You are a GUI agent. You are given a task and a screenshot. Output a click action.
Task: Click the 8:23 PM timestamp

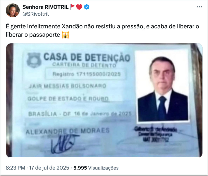(15, 168)
